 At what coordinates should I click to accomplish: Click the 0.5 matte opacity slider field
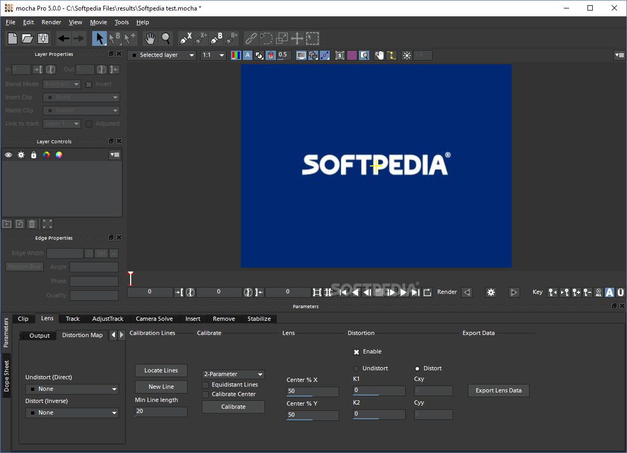(283, 55)
